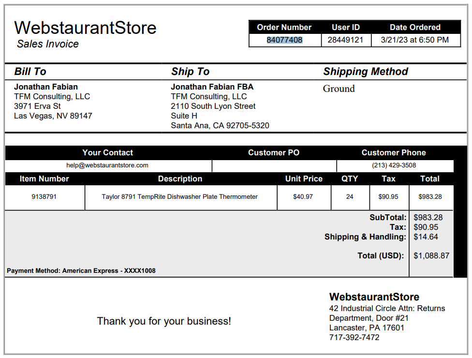
Task: Click the highlighted order number 84077408
Action: [284, 40]
